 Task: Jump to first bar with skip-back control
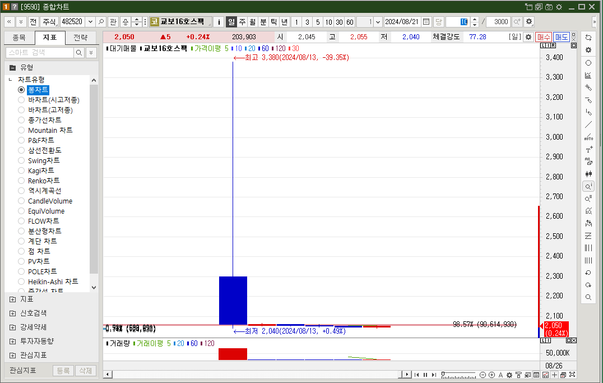pyautogui.click(x=416, y=375)
